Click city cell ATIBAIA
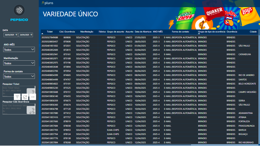 [x=242, y=117]
